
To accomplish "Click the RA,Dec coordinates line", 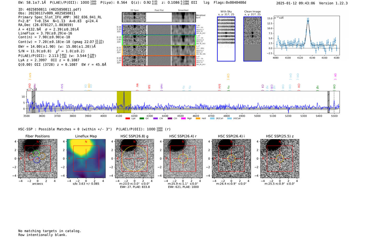I will click(46, 25).
